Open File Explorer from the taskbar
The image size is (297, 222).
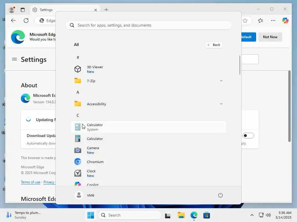tap(181, 215)
